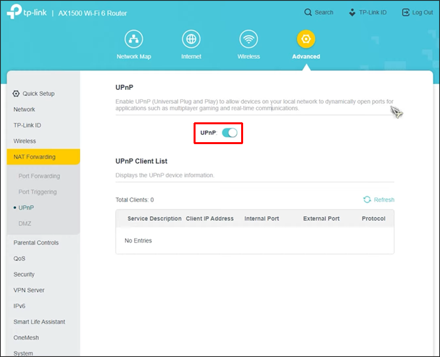This screenshot has height=357, width=440.
Task: Open Security in sidebar
Action: coord(24,274)
